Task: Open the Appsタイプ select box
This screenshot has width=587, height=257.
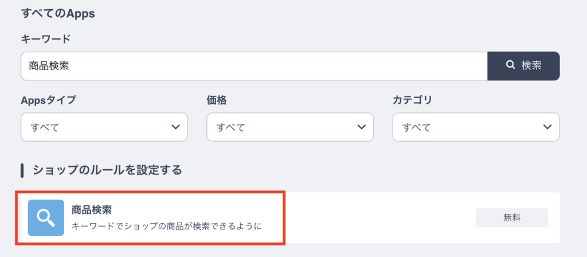Action: (104, 127)
